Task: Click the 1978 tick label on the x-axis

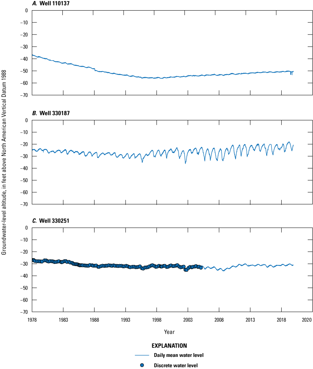Action: [x=32, y=320]
